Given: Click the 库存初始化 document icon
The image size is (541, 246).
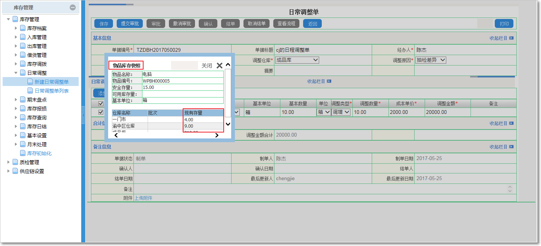Looking at the screenshot, I should coord(23,153).
